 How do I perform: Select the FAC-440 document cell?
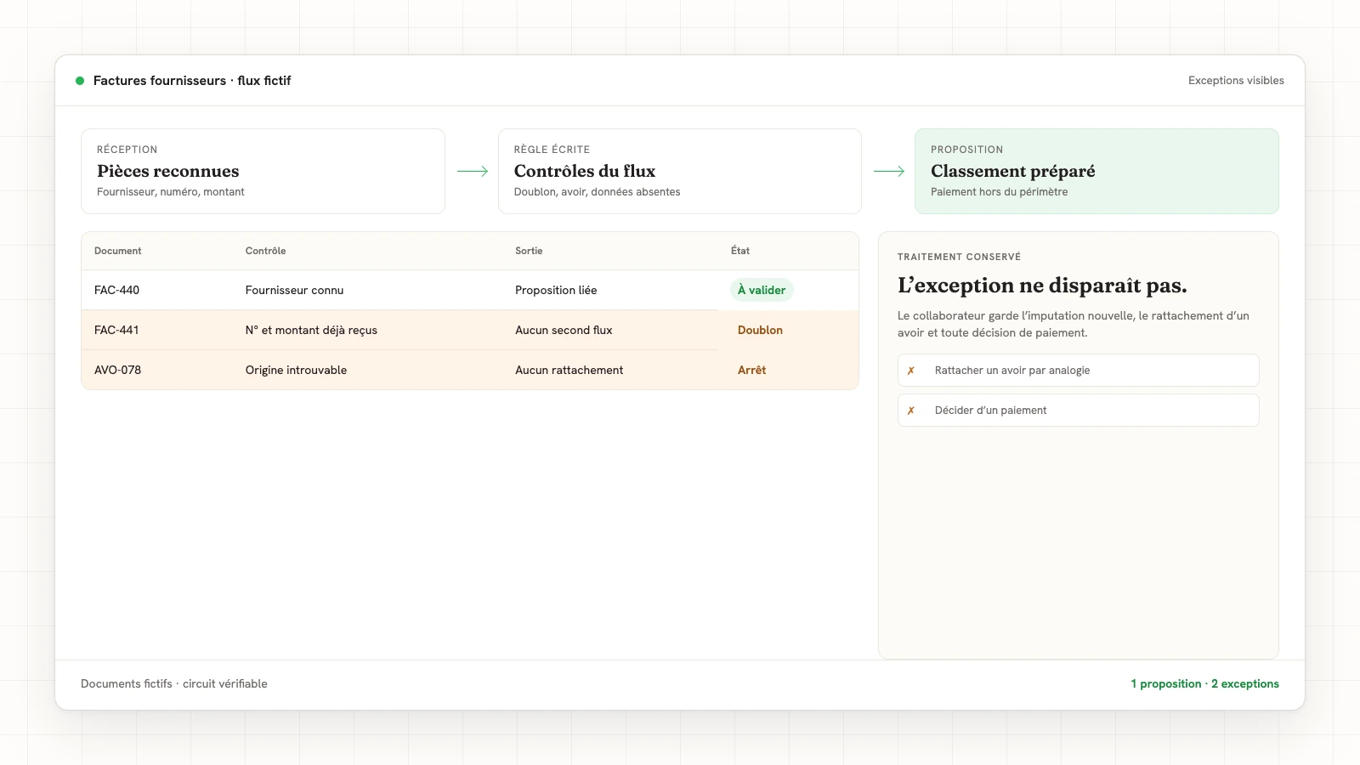click(116, 290)
